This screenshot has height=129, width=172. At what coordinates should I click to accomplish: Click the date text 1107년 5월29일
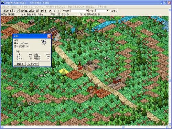pyautogui.click(x=8, y=14)
